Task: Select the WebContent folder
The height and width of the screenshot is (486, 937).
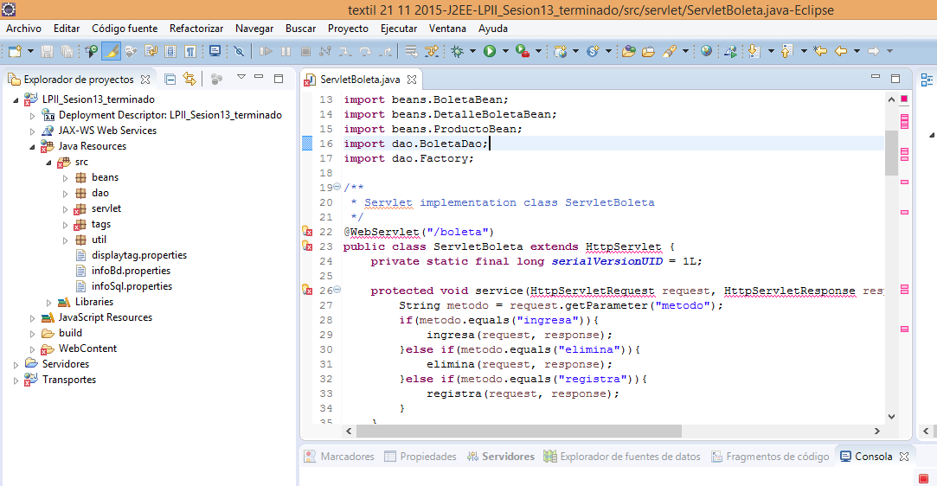Action: (x=87, y=349)
